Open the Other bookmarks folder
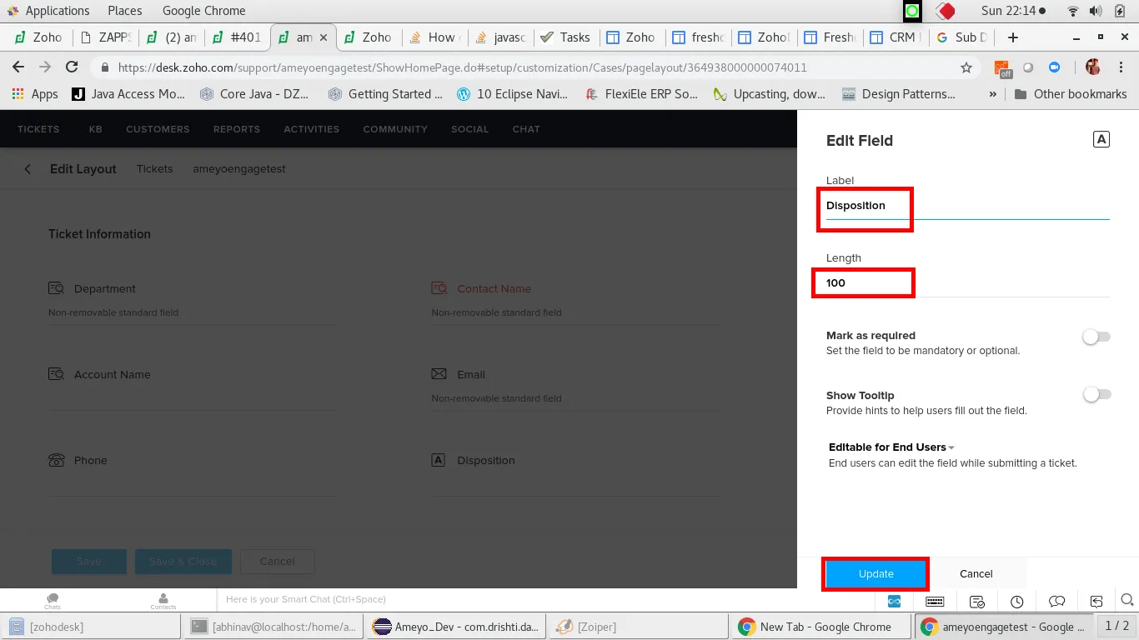The image size is (1139, 640). coord(1071,94)
